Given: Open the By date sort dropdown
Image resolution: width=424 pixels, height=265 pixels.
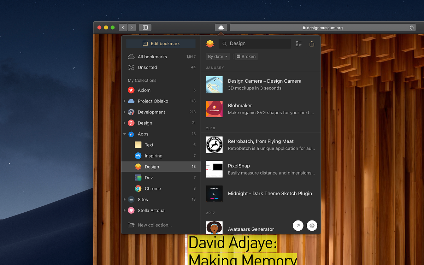Looking at the screenshot, I should click(x=218, y=57).
